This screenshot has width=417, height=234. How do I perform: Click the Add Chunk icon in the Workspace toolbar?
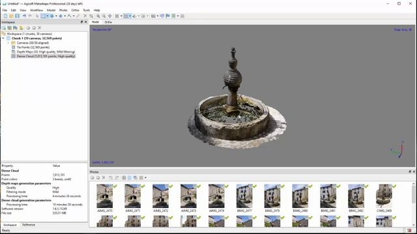point(4,28)
